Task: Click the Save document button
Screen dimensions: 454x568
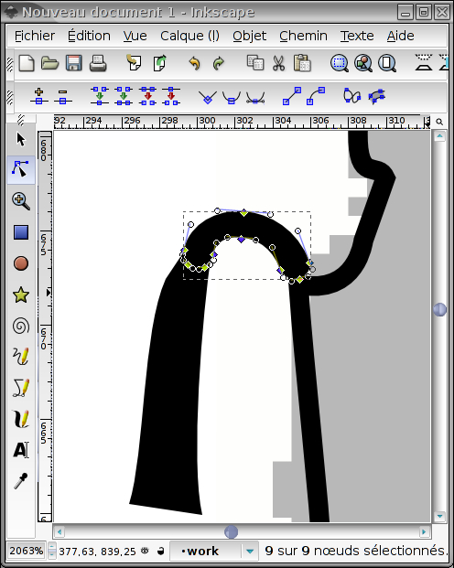Action: [x=73, y=63]
